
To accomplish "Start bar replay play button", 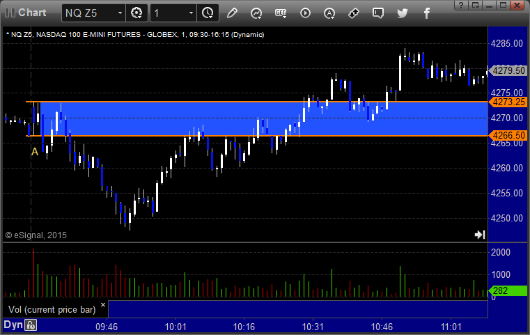I will tap(305, 13).
